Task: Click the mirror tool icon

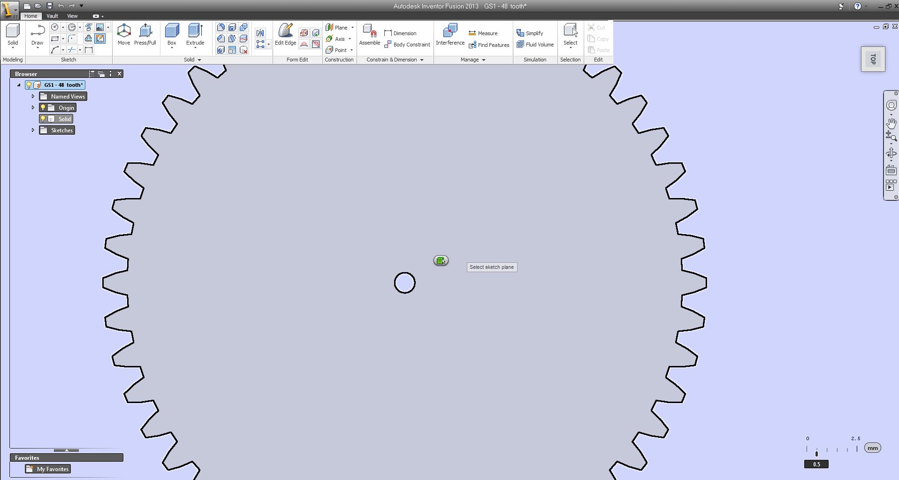Action: click(260, 33)
